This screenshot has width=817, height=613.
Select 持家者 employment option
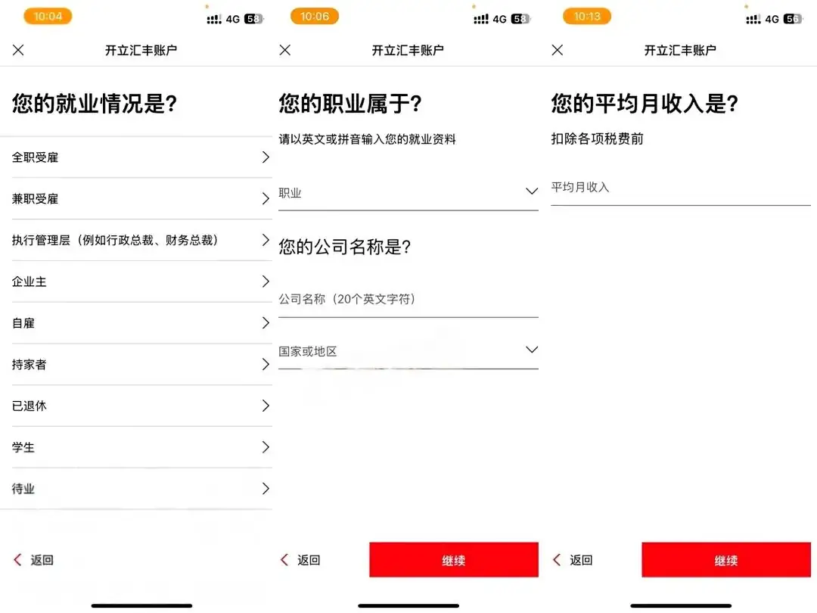pos(141,364)
